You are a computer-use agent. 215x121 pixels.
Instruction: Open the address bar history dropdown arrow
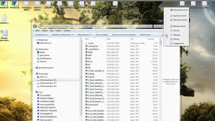[147, 26]
